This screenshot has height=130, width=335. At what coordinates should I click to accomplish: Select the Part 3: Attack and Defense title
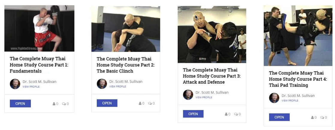[x=212, y=76]
